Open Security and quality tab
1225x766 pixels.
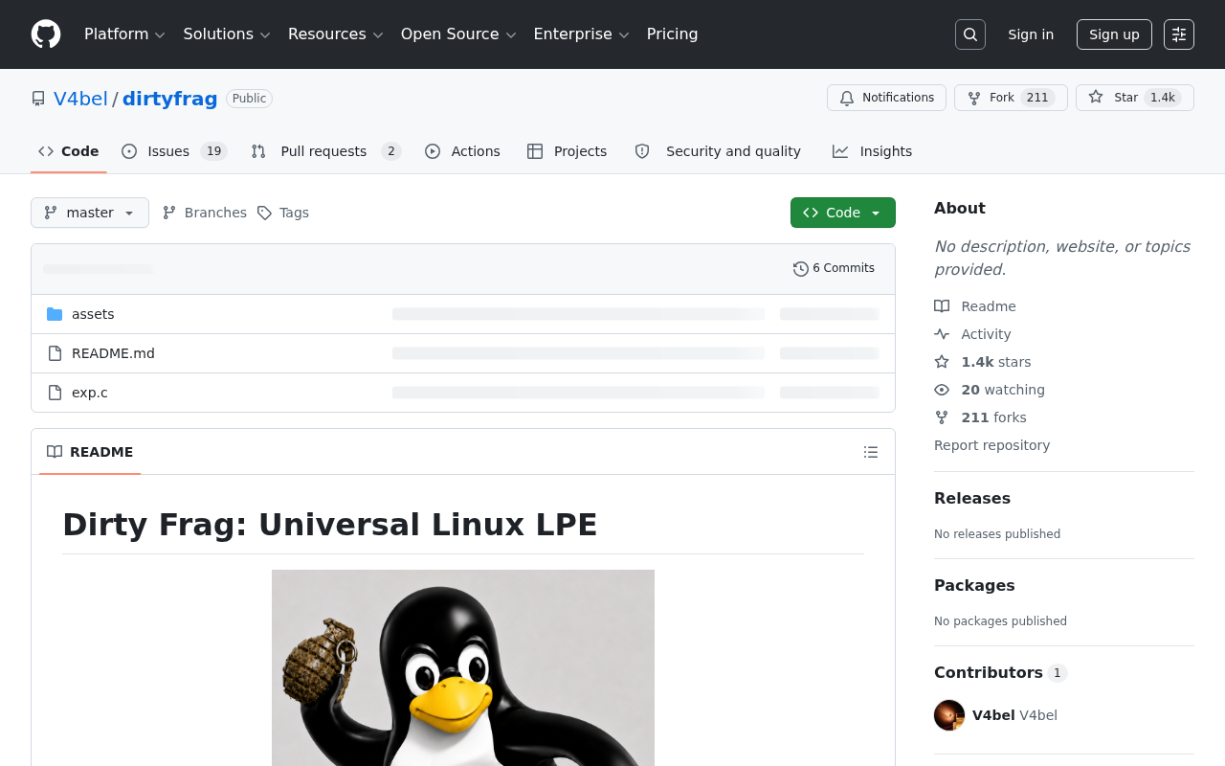tap(718, 151)
